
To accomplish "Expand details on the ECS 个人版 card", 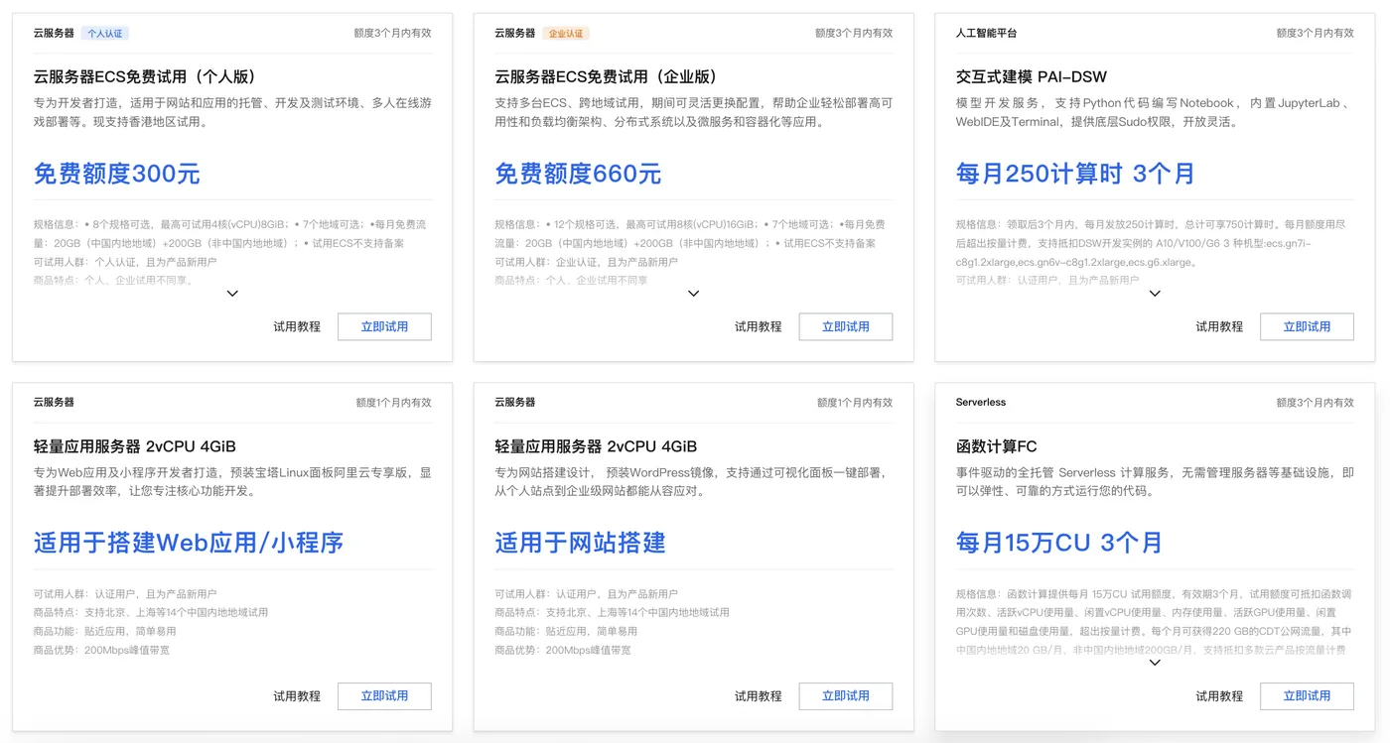I will click(x=232, y=294).
